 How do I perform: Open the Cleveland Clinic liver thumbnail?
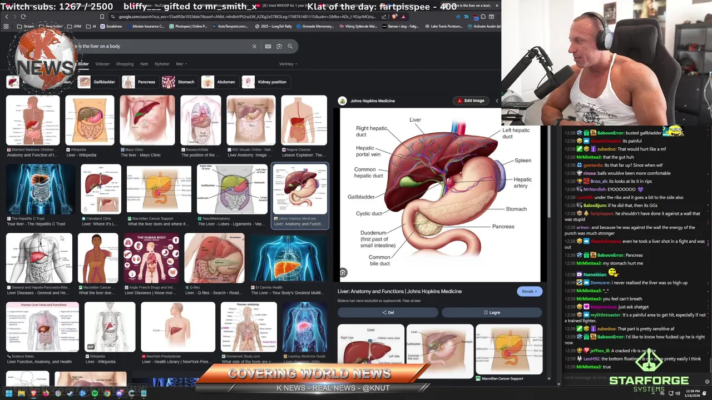pos(101,189)
